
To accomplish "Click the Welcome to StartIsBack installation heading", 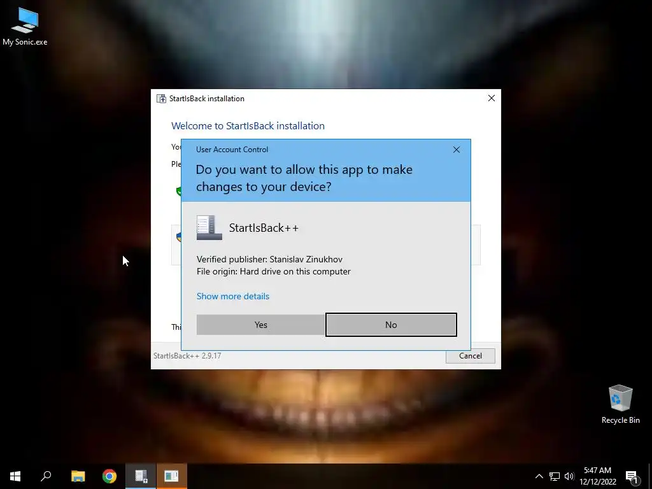I will [248, 125].
